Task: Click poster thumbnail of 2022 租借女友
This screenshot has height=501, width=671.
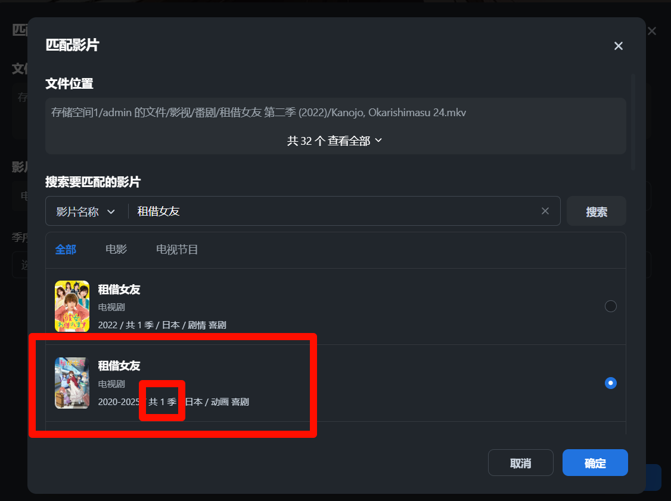Action: click(x=72, y=306)
